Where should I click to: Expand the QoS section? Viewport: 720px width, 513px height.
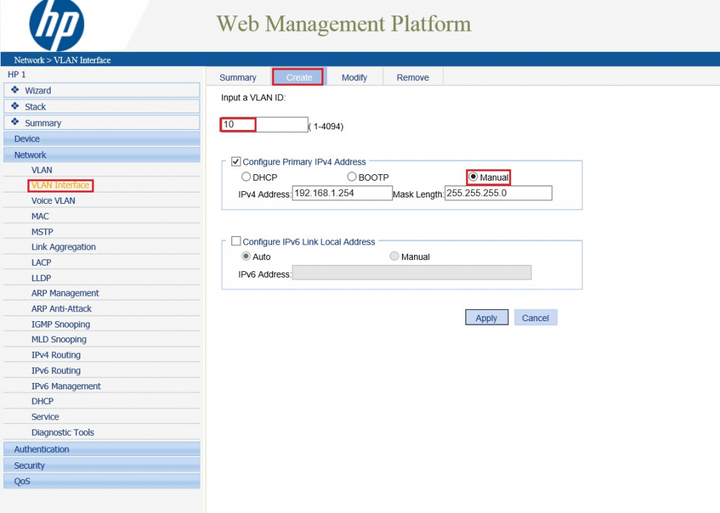[x=22, y=482]
